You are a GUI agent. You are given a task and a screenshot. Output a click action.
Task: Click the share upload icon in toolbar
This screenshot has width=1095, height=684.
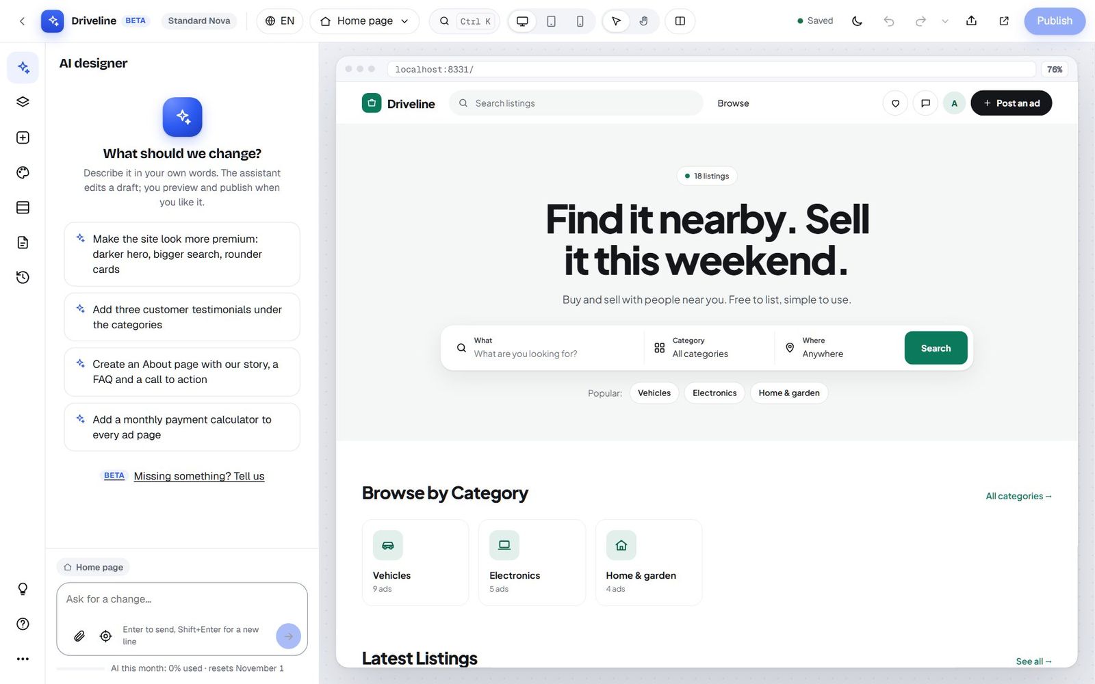coord(971,21)
